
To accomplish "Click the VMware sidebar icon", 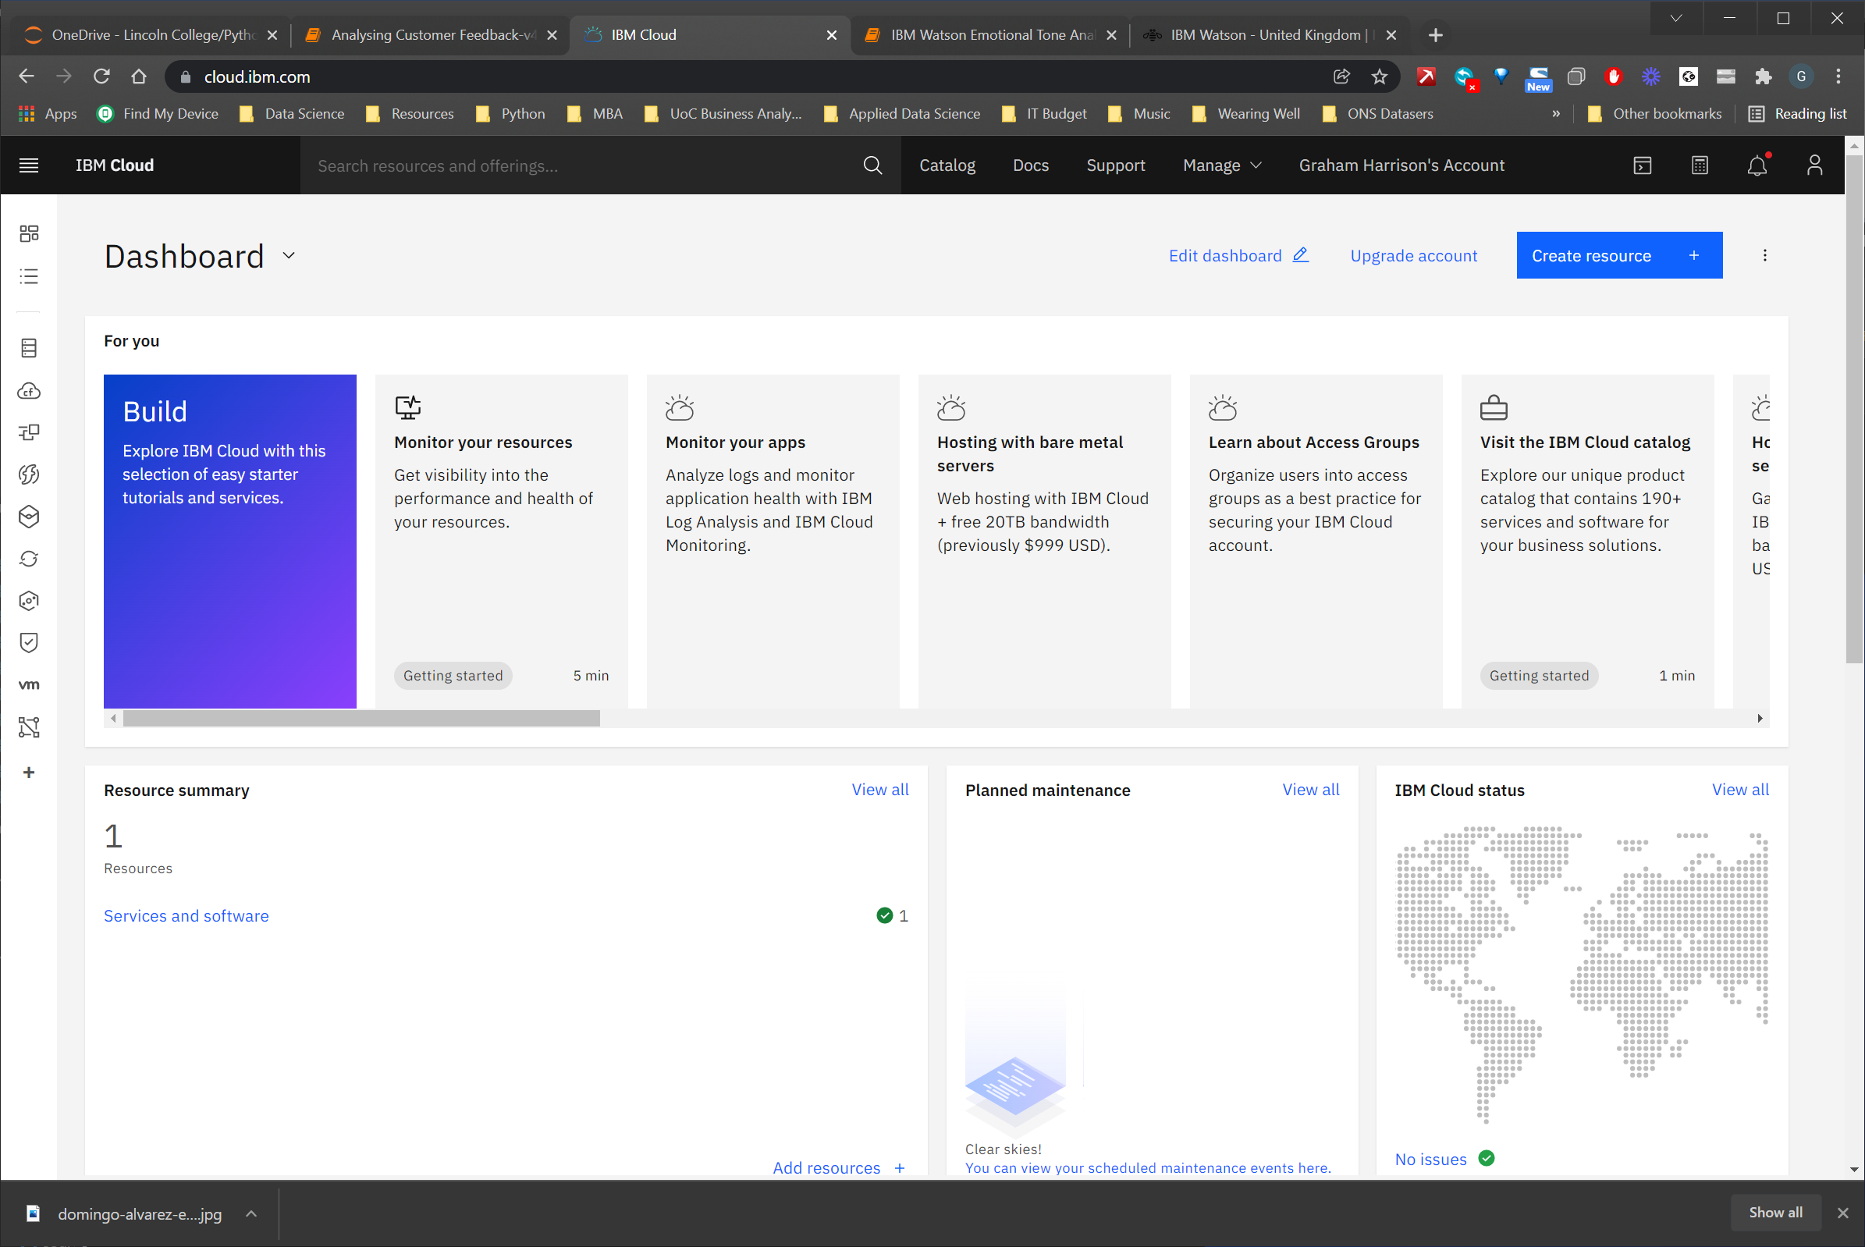I will tap(29, 684).
